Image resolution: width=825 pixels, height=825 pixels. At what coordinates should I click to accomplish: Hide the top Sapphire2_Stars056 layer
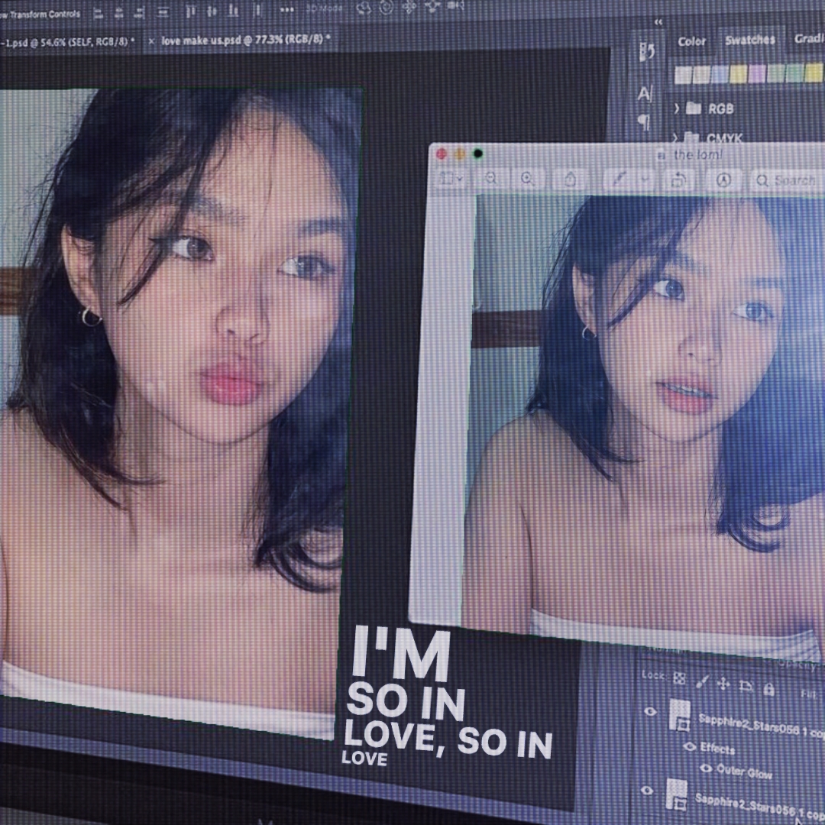coord(650,712)
